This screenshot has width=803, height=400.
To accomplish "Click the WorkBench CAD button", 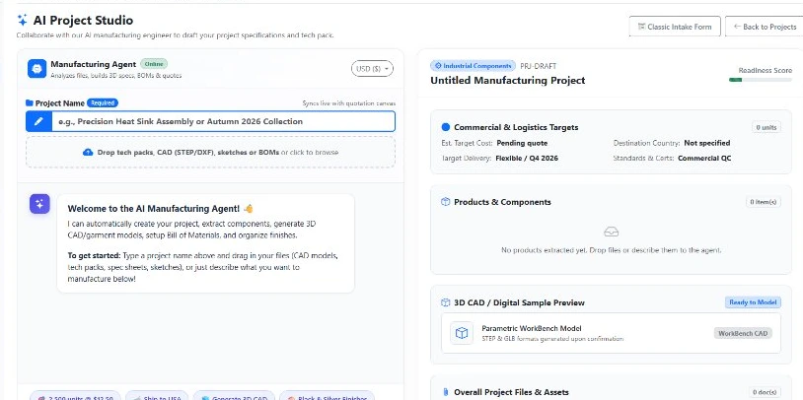I will pos(743,333).
